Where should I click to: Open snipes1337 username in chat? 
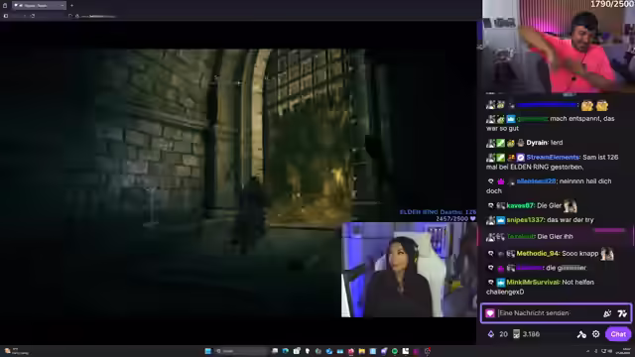(x=525, y=220)
